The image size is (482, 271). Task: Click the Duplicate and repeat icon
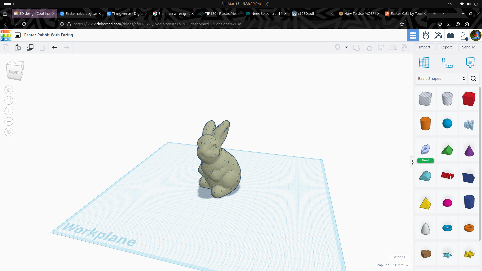30,47
